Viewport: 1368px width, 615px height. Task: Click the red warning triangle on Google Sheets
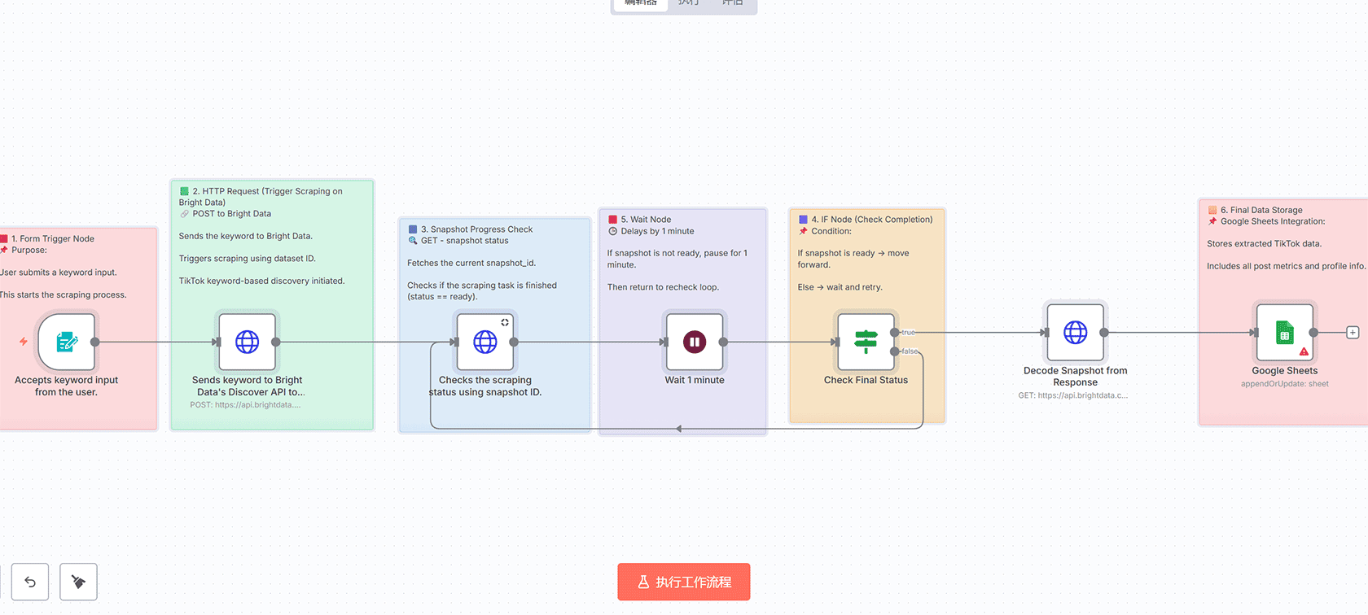[1304, 352]
